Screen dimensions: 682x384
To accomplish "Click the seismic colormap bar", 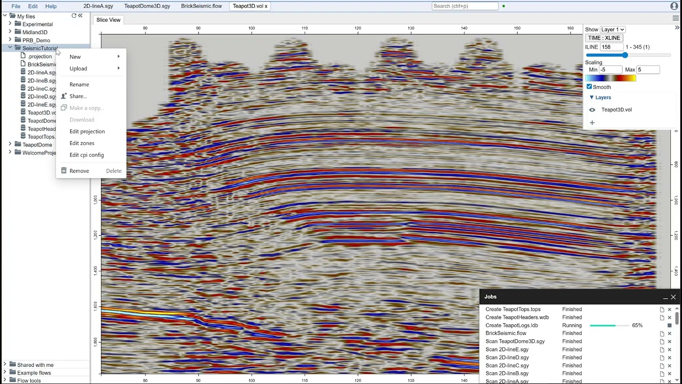I will 611,78.
